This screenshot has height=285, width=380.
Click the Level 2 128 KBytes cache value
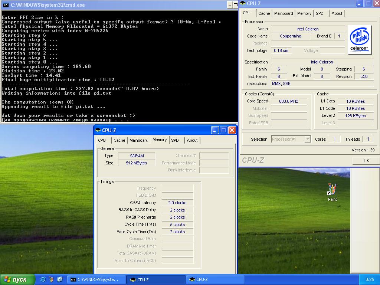pos(356,116)
